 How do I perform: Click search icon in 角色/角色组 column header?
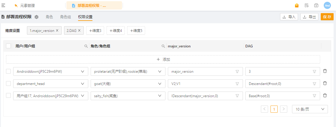pyautogui.click(x=163, y=46)
